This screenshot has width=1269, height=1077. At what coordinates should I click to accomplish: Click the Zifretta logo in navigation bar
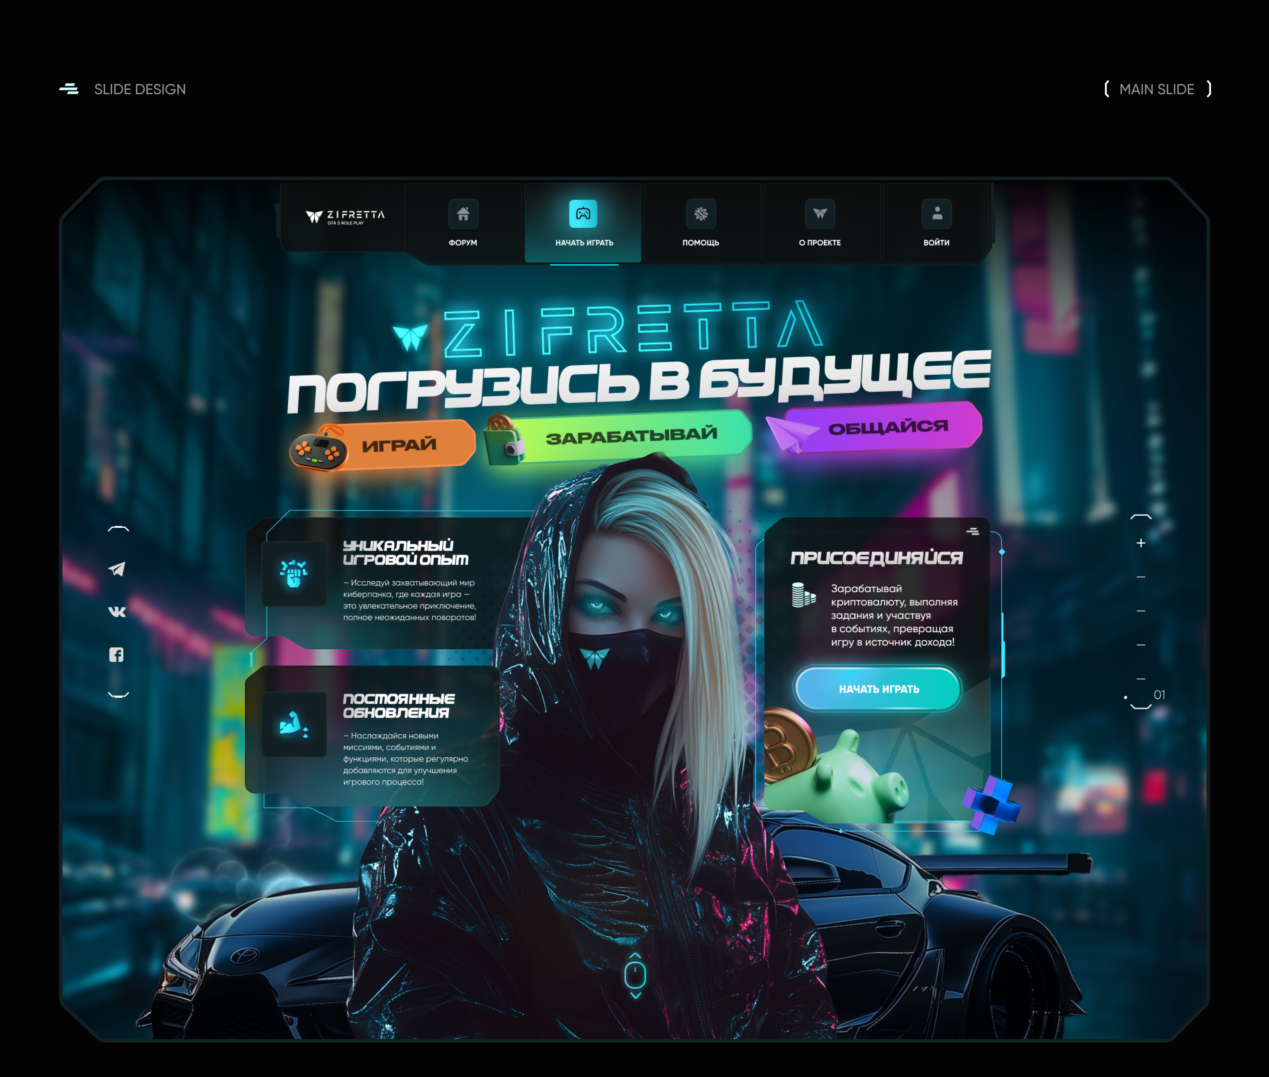(x=345, y=217)
